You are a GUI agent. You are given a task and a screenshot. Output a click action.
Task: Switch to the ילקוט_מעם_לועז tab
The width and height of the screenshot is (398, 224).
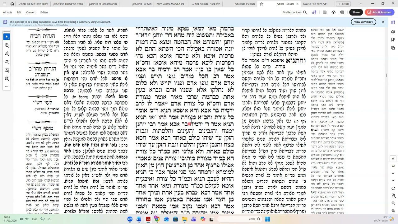34,4
